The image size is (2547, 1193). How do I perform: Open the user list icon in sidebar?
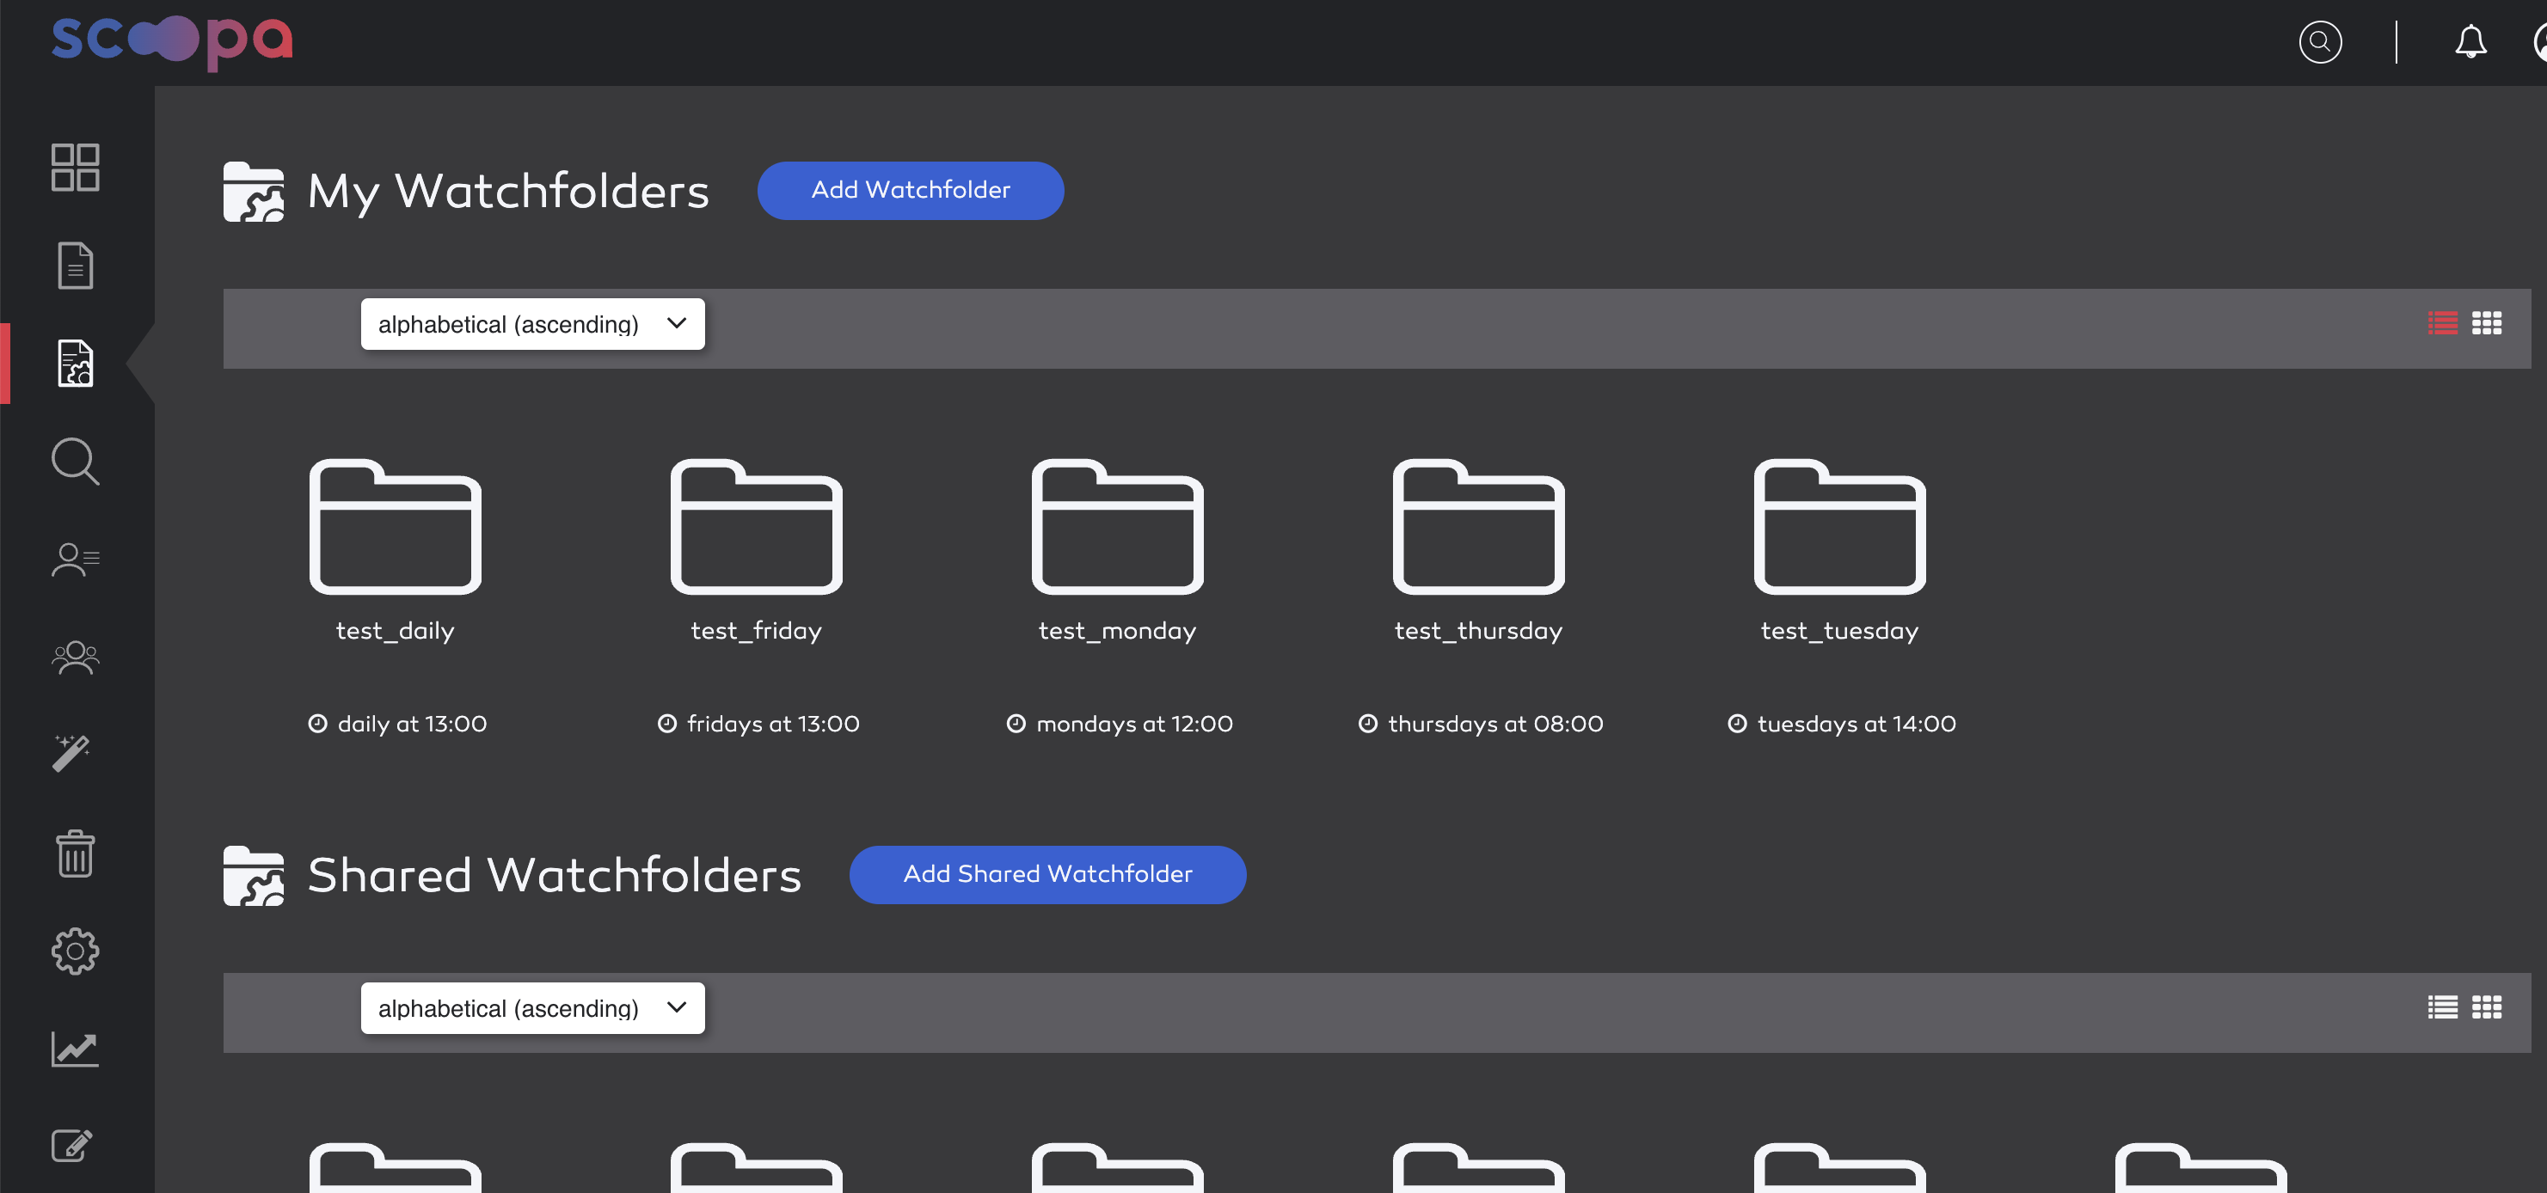75,560
